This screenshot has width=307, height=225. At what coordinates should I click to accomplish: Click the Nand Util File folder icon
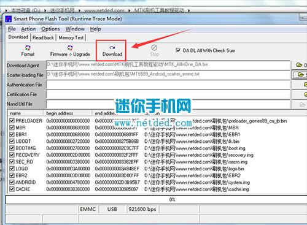[x=302, y=104]
